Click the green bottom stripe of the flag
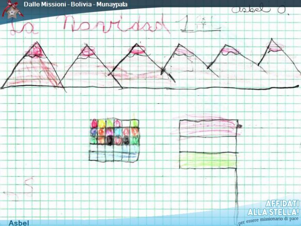Image resolution: width=301 pixels, height=226 pixels. point(208,160)
